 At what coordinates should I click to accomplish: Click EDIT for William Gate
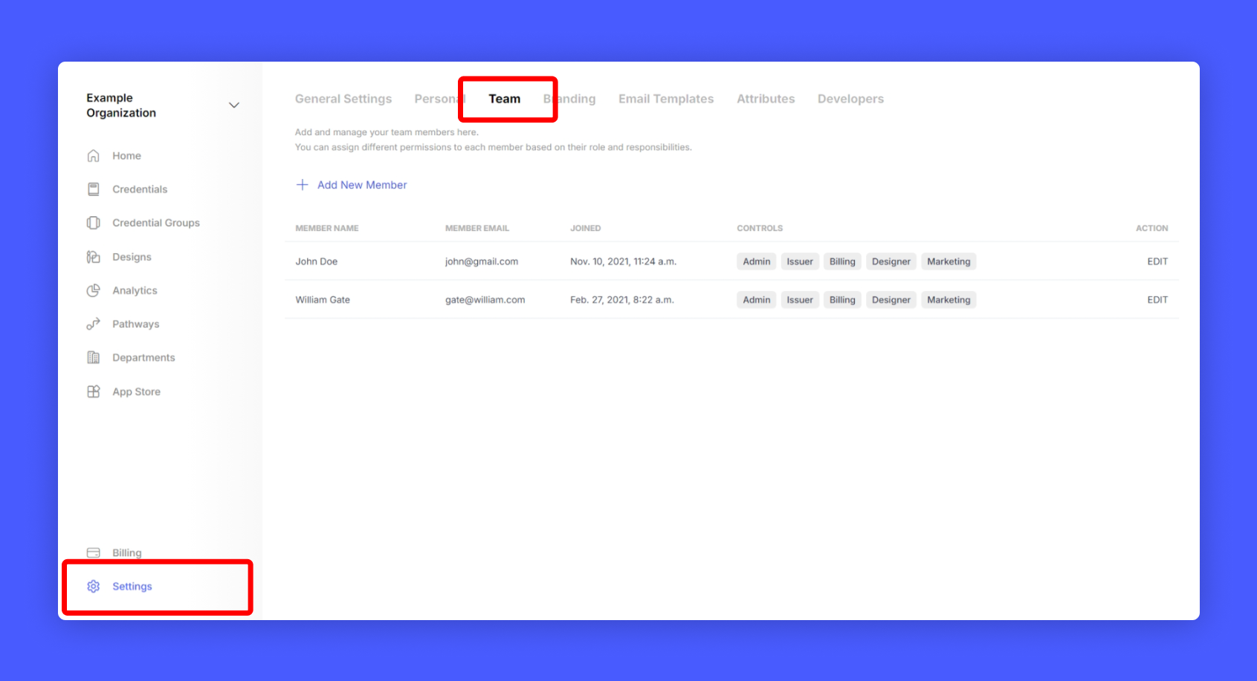coord(1157,300)
